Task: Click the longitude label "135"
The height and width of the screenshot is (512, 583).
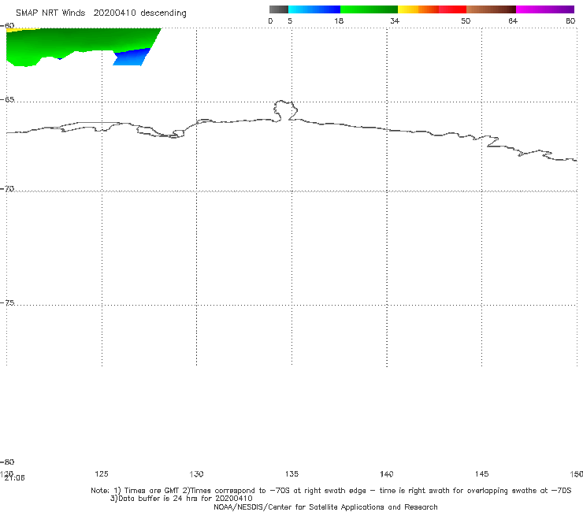Action: coord(291,473)
